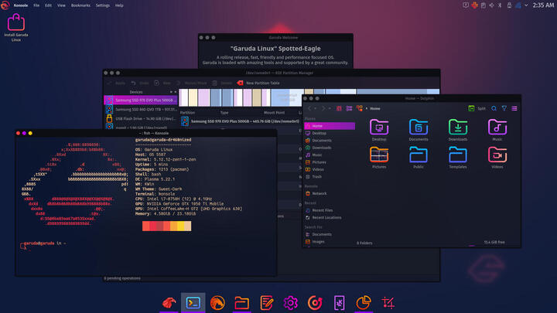Click volume icon in system tray

click(492, 5)
